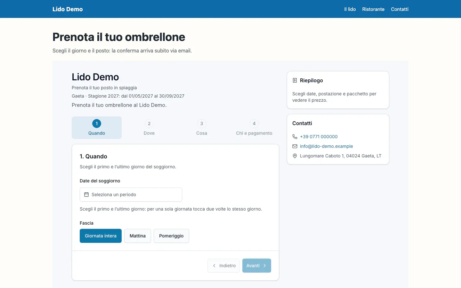Screen dimensions: 461x288
Task: Choose the Pomeriggio time slot
Action: click(171, 236)
